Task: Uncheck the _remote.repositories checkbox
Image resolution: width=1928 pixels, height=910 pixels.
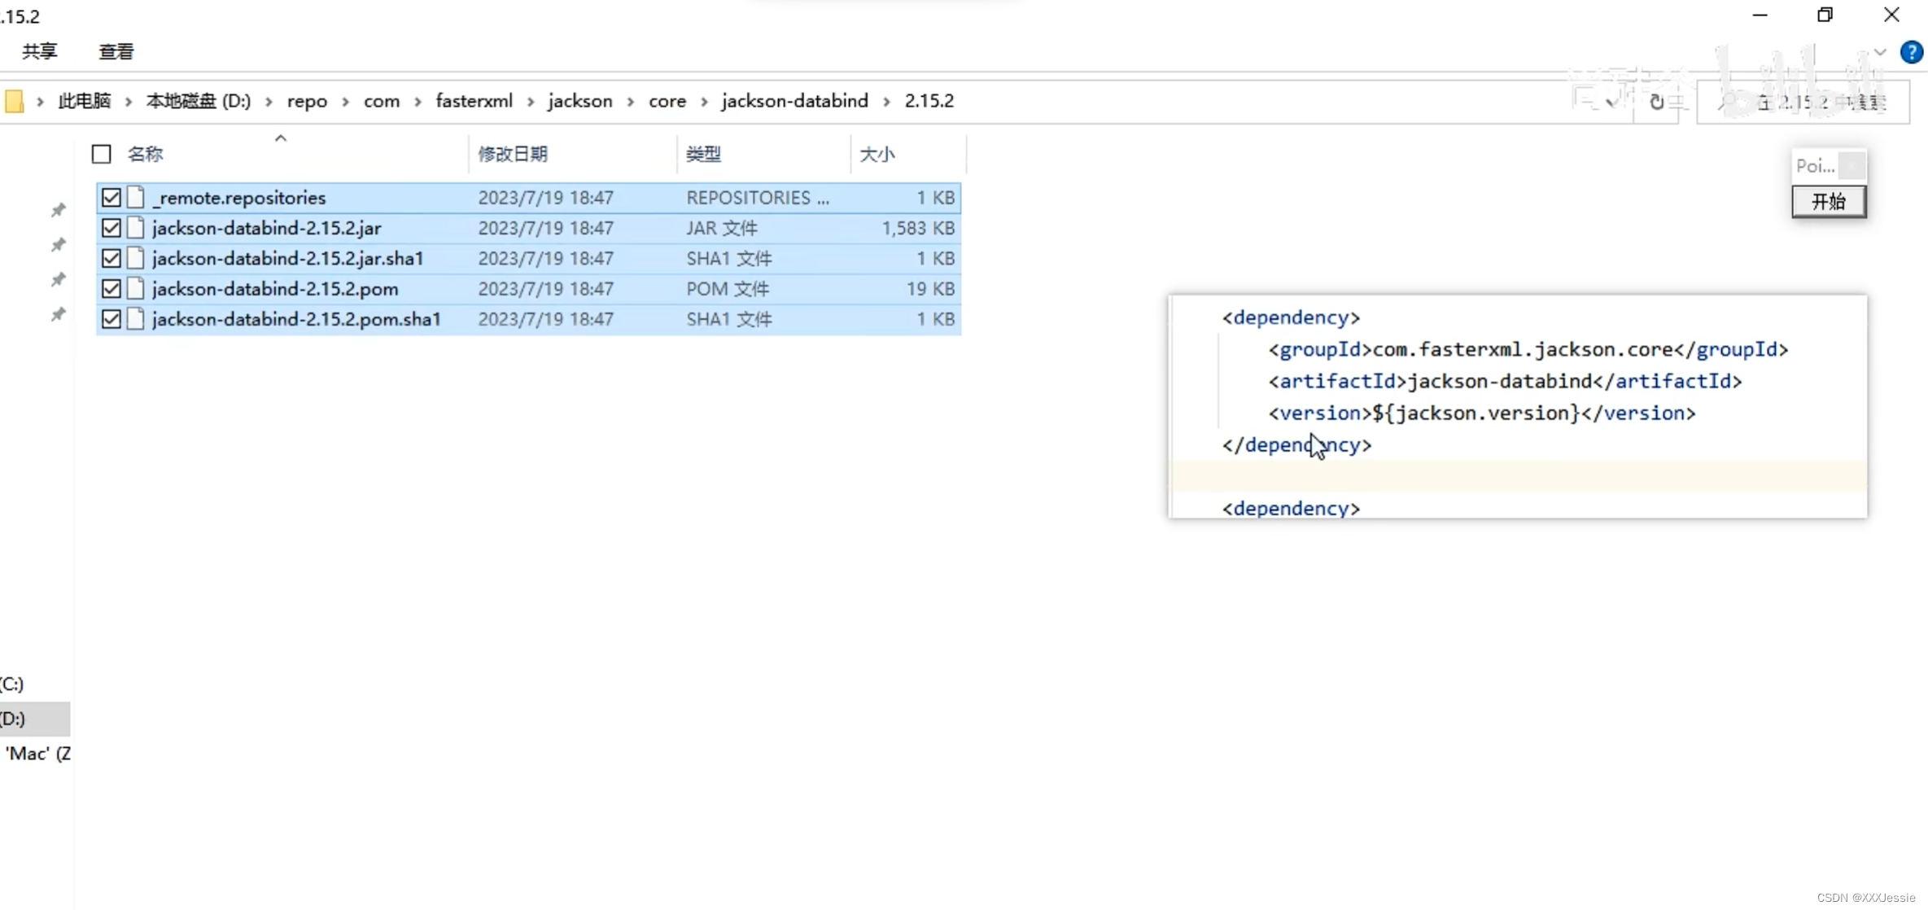Action: tap(111, 198)
